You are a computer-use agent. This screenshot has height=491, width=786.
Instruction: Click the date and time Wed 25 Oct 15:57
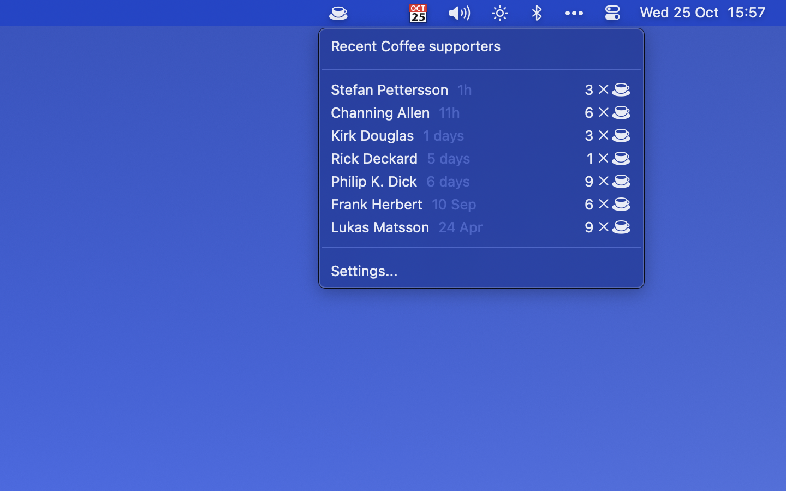tap(702, 13)
